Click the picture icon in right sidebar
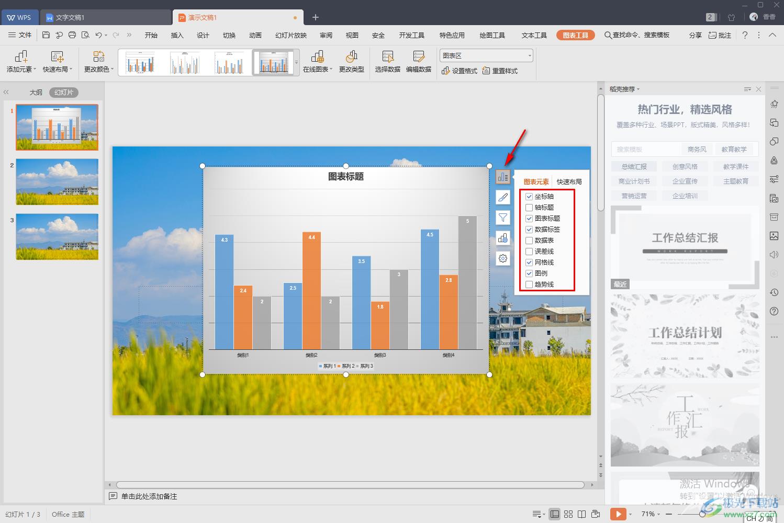784x523 pixels. [774, 236]
